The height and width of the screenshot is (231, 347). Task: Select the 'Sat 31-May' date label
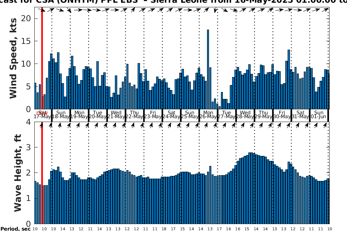click(x=300, y=114)
